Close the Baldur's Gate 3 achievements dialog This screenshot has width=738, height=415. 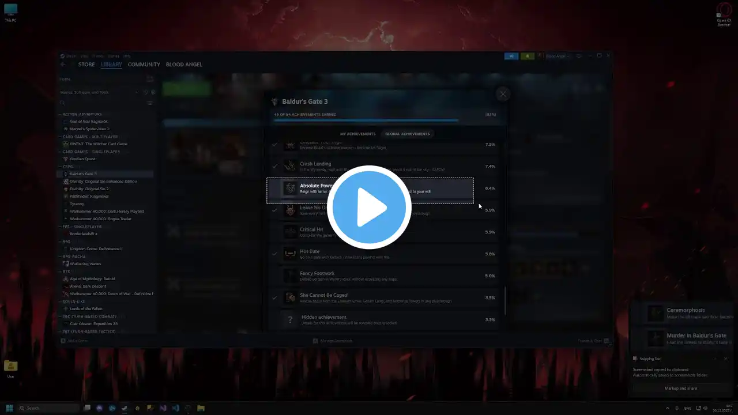click(503, 94)
